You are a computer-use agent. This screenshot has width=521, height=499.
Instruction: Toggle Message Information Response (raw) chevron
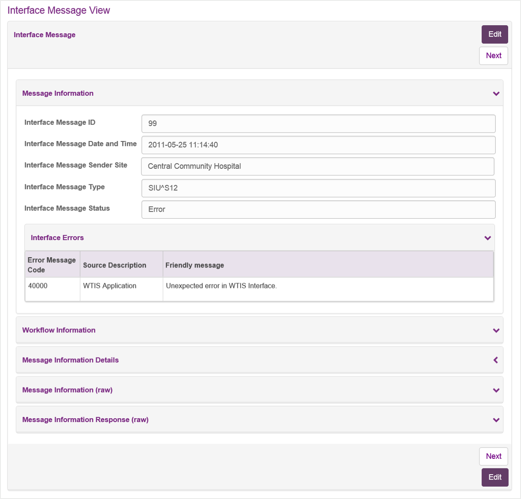pyautogui.click(x=496, y=420)
